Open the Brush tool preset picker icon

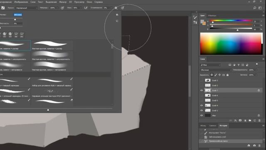tap(3, 8)
